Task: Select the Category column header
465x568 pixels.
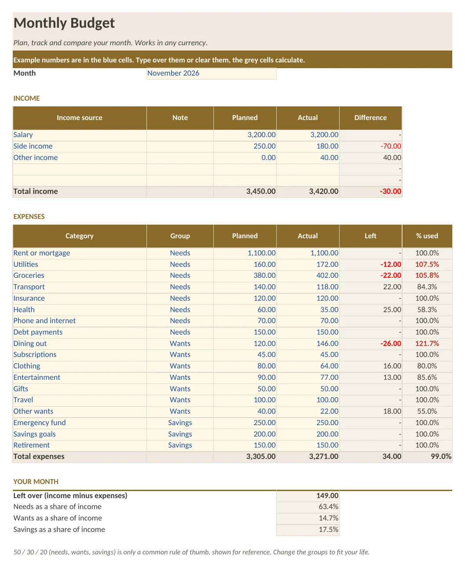Action: tap(80, 236)
